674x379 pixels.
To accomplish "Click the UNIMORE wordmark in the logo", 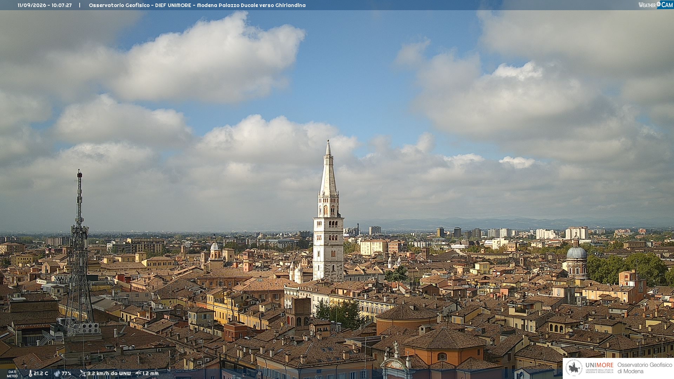I will [599, 365].
